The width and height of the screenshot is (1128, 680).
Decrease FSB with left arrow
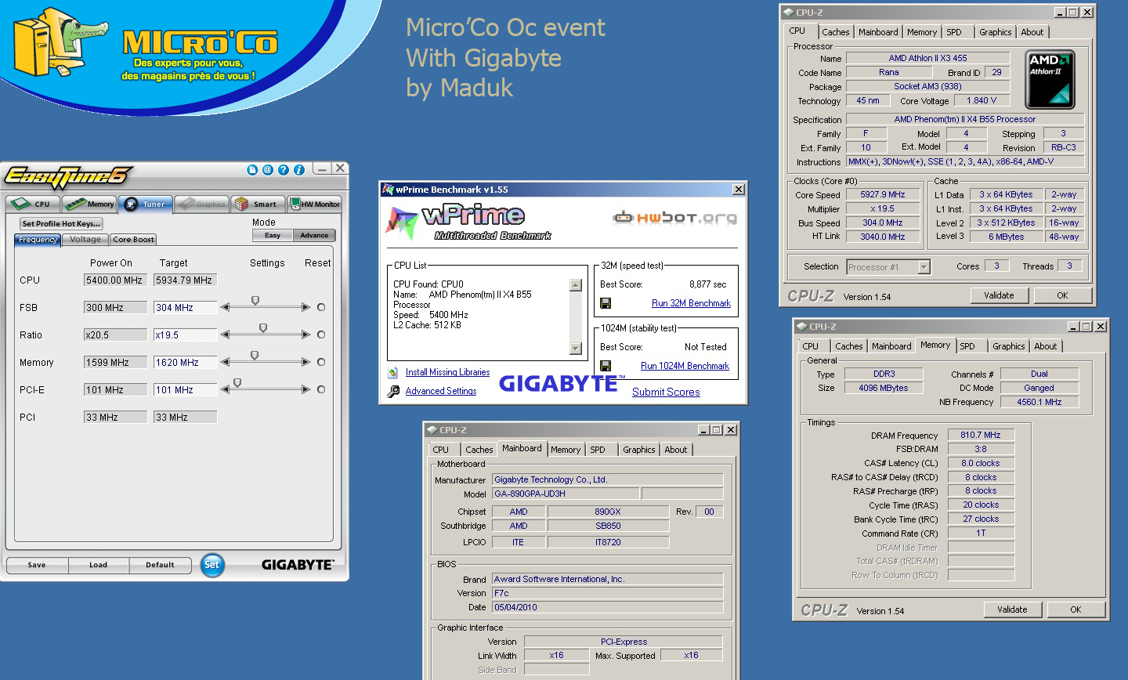click(x=226, y=307)
